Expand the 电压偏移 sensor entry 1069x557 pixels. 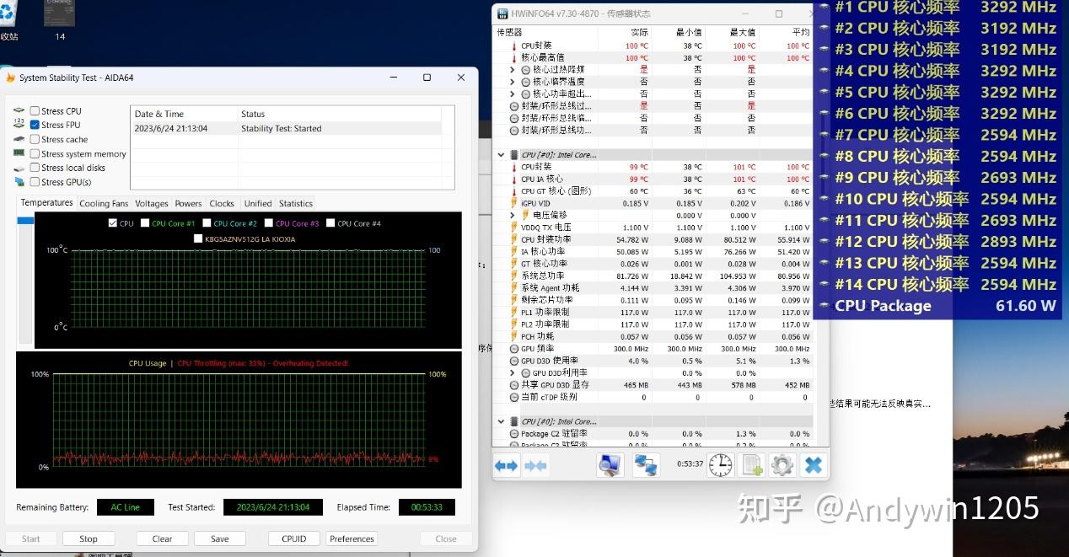coord(512,215)
